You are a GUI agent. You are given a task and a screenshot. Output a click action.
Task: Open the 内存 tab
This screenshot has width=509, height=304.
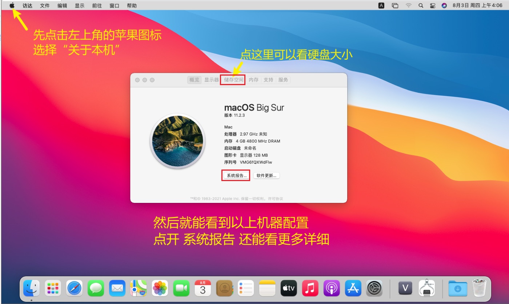coord(254,80)
